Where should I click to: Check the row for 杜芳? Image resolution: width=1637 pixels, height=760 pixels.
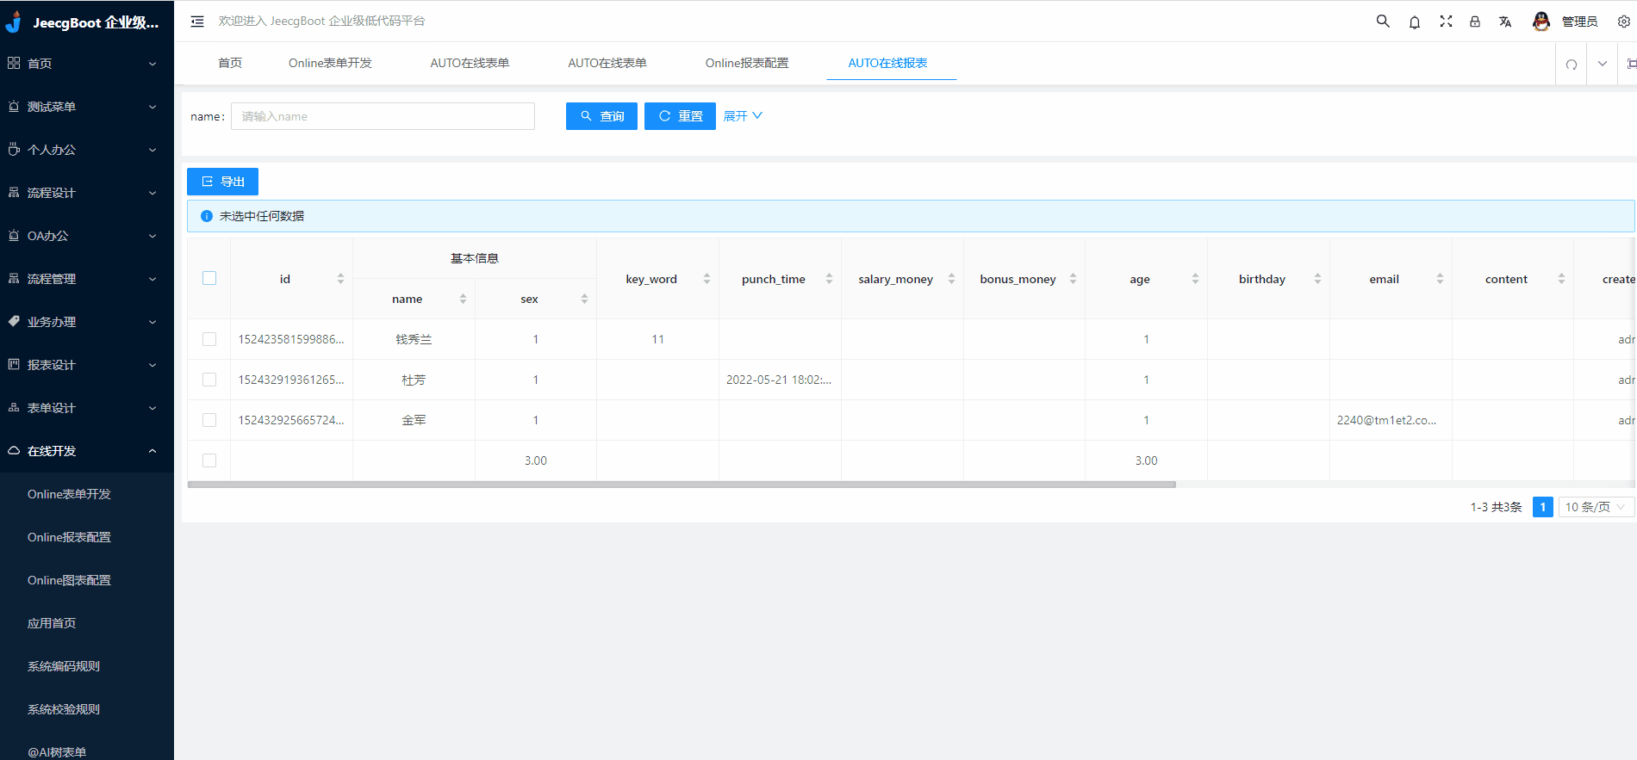[209, 380]
